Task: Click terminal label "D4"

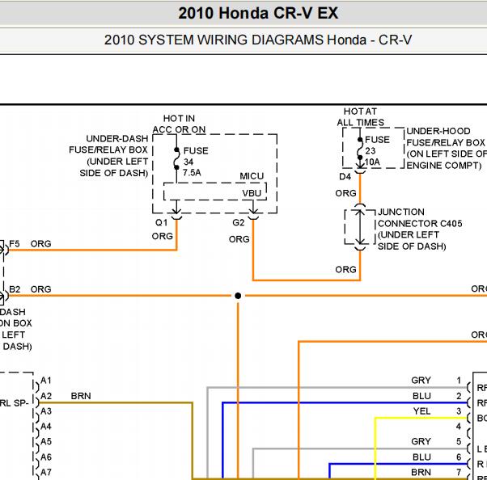Action: pyautogui.click(x=345, y=177)
